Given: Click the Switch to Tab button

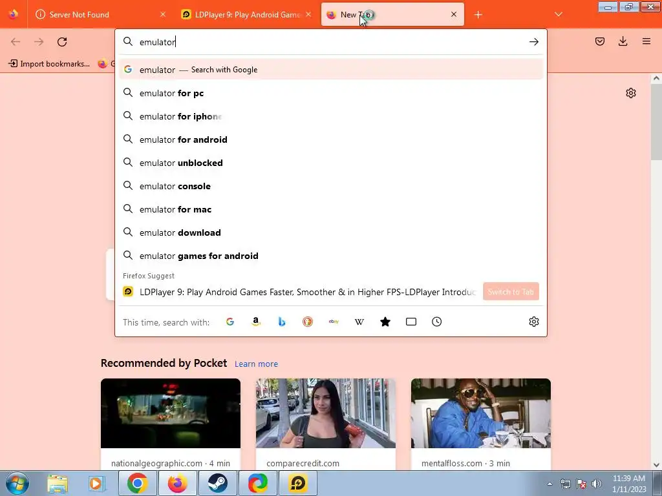Looking at the screenshot, I should point(511,291).
